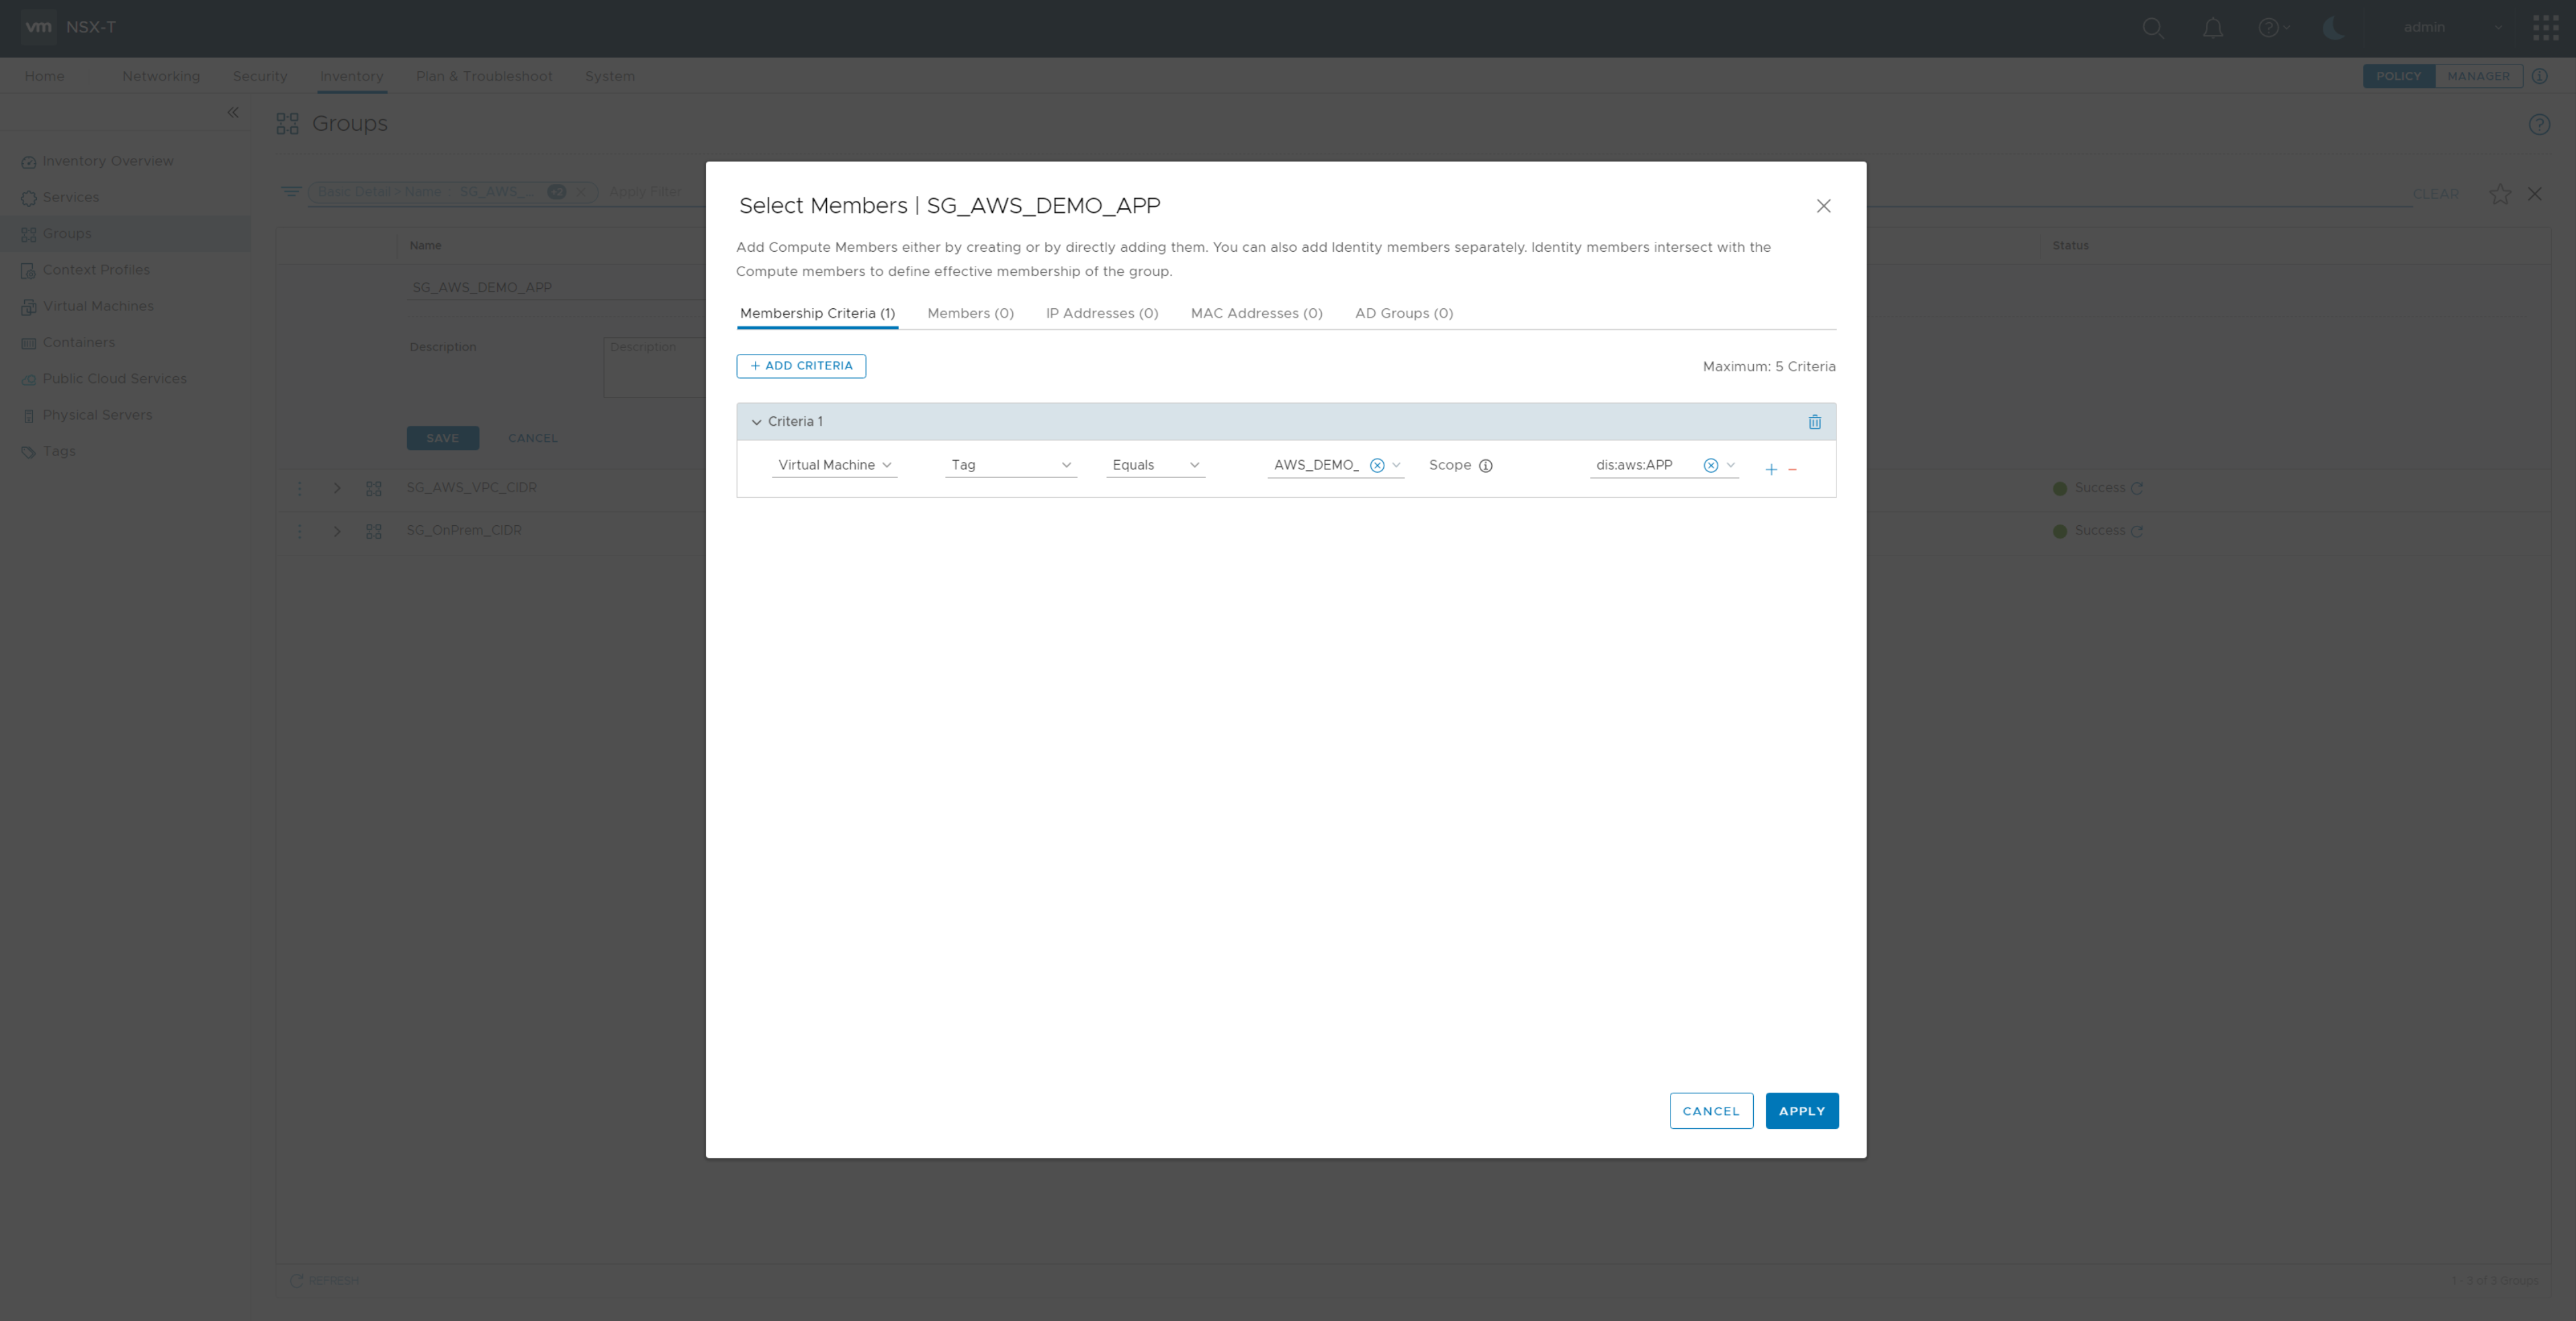Click CANCEL in the Select Members dialog
The height and width of the screenshot is (1321, 2576).
(1710, 1111)
